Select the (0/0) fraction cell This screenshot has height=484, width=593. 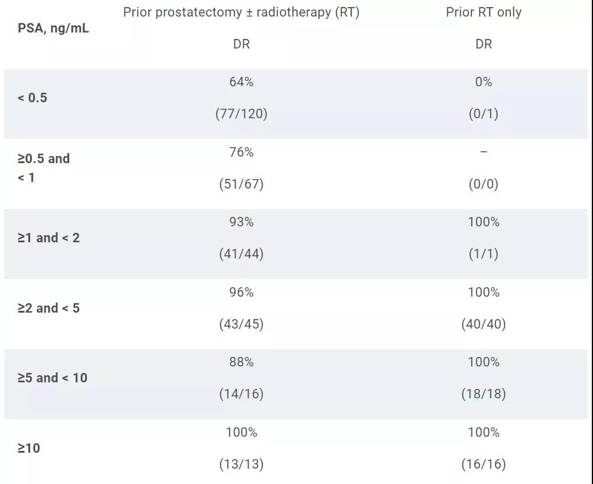tap(483, 184)
